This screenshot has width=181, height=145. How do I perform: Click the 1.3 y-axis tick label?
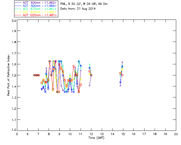(14, 97)
